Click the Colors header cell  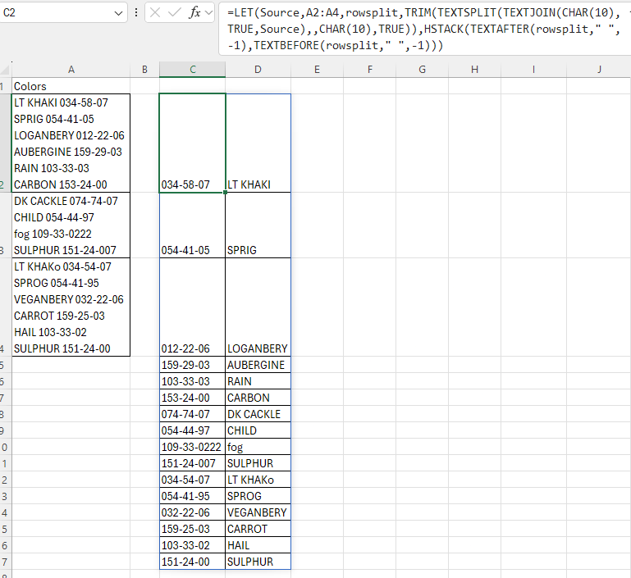point(71,86)
